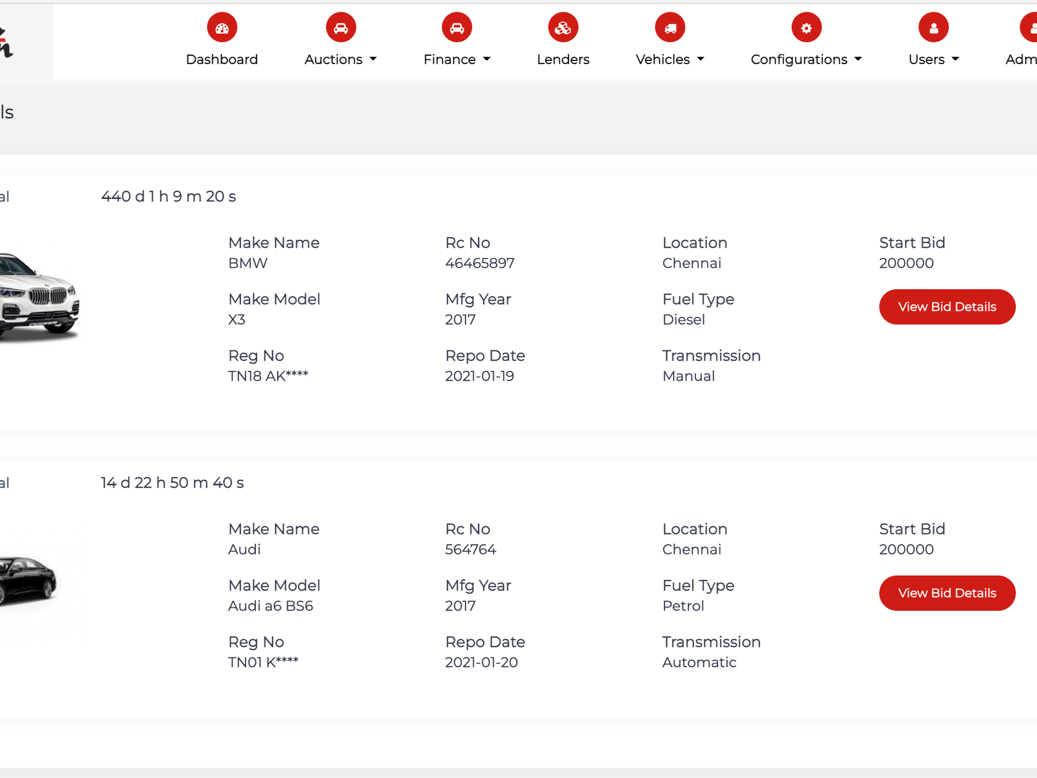Click the Finance car icon
Image resolution: width=1037 pixels, height=778 pixels.
coord(457,28)
